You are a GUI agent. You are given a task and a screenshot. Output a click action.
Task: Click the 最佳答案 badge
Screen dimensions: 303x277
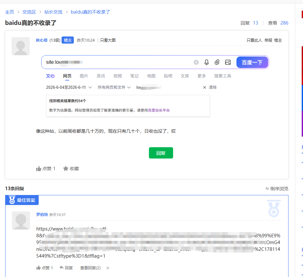click(22, 200)
